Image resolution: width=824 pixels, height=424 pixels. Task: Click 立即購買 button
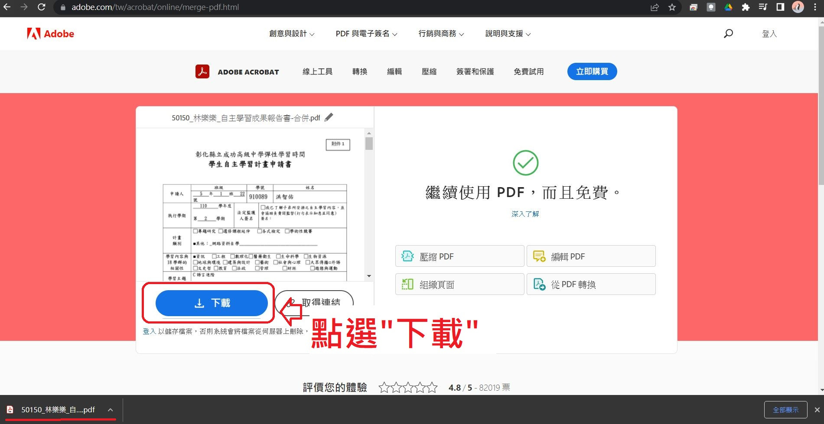point(592,71)
